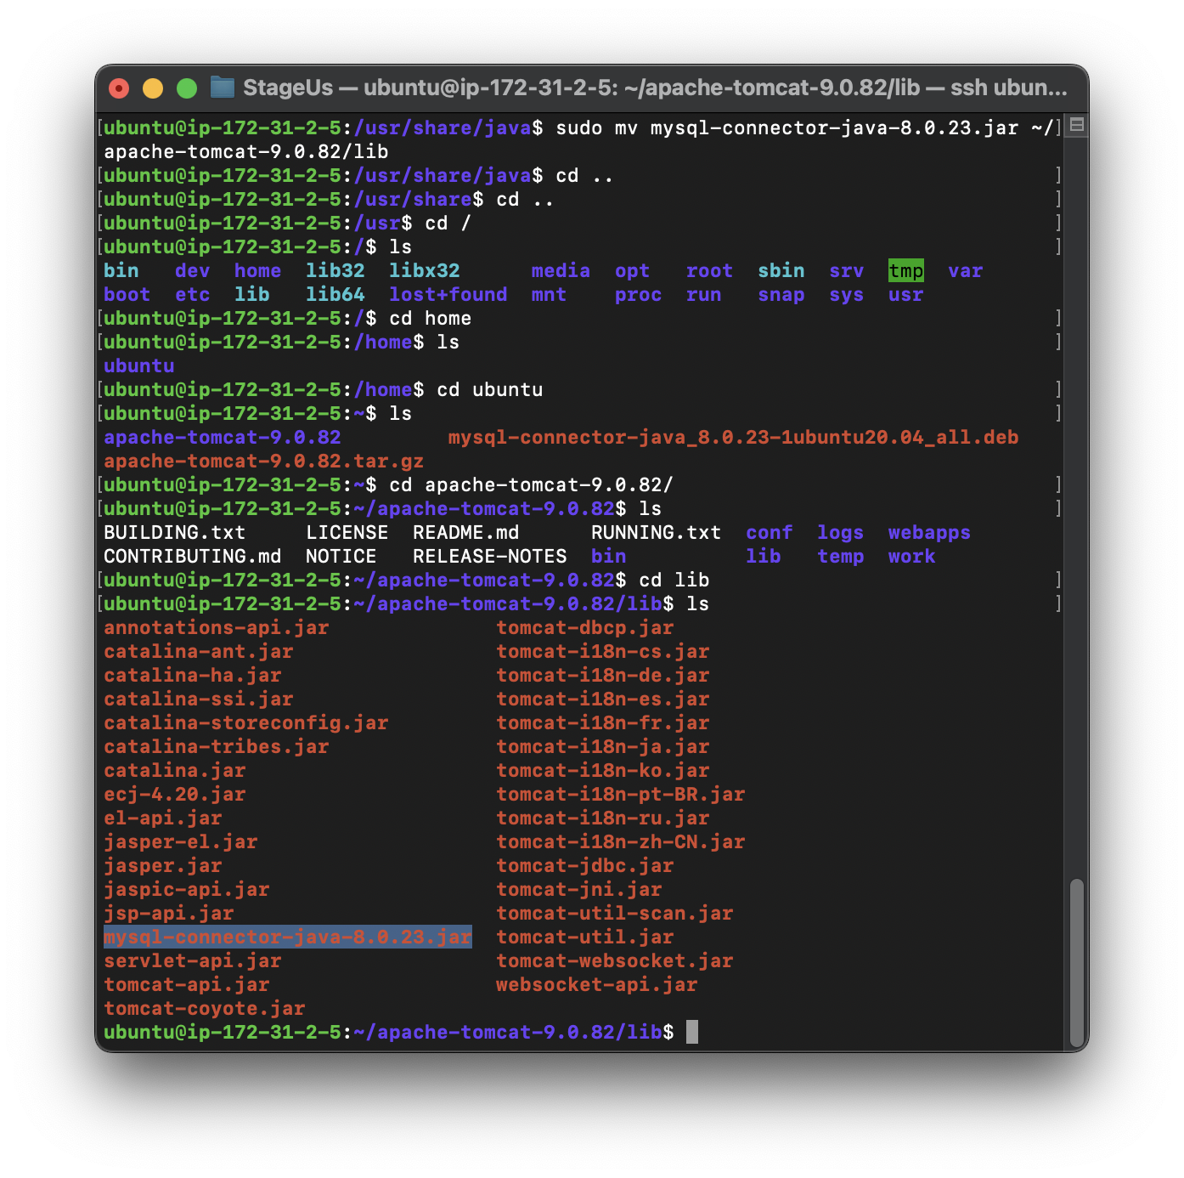The width and height of the screenshot is (1184, 1178).
Task: Click the mysql-connector-java .deb file name
Action: pos(734,438)
